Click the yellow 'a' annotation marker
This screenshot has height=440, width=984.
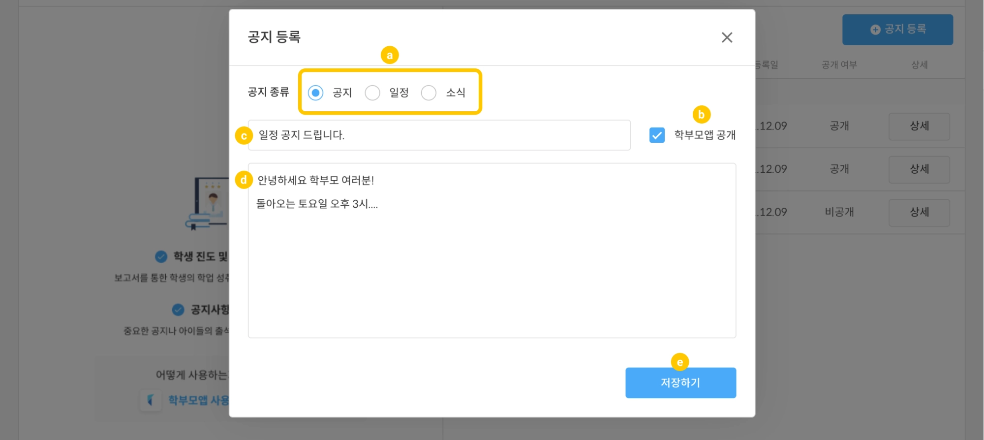tap(390, 55)
